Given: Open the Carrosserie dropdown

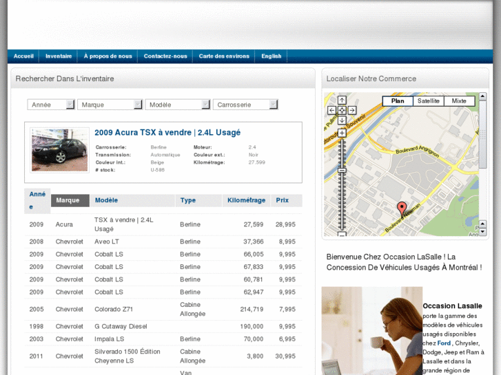Looking at the screenshot, I should [x=245, y=105].
